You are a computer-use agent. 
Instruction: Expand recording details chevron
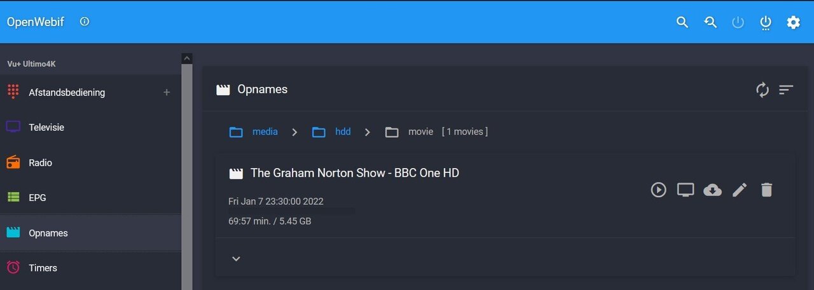[x=236, y=258]
